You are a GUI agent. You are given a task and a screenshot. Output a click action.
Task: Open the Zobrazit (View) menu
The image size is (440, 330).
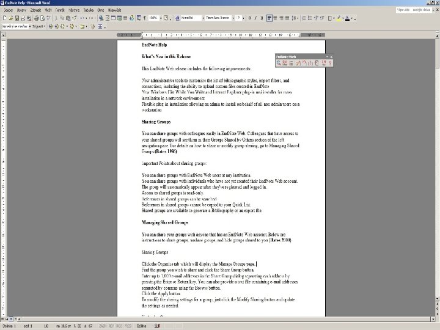pos(35,10)
